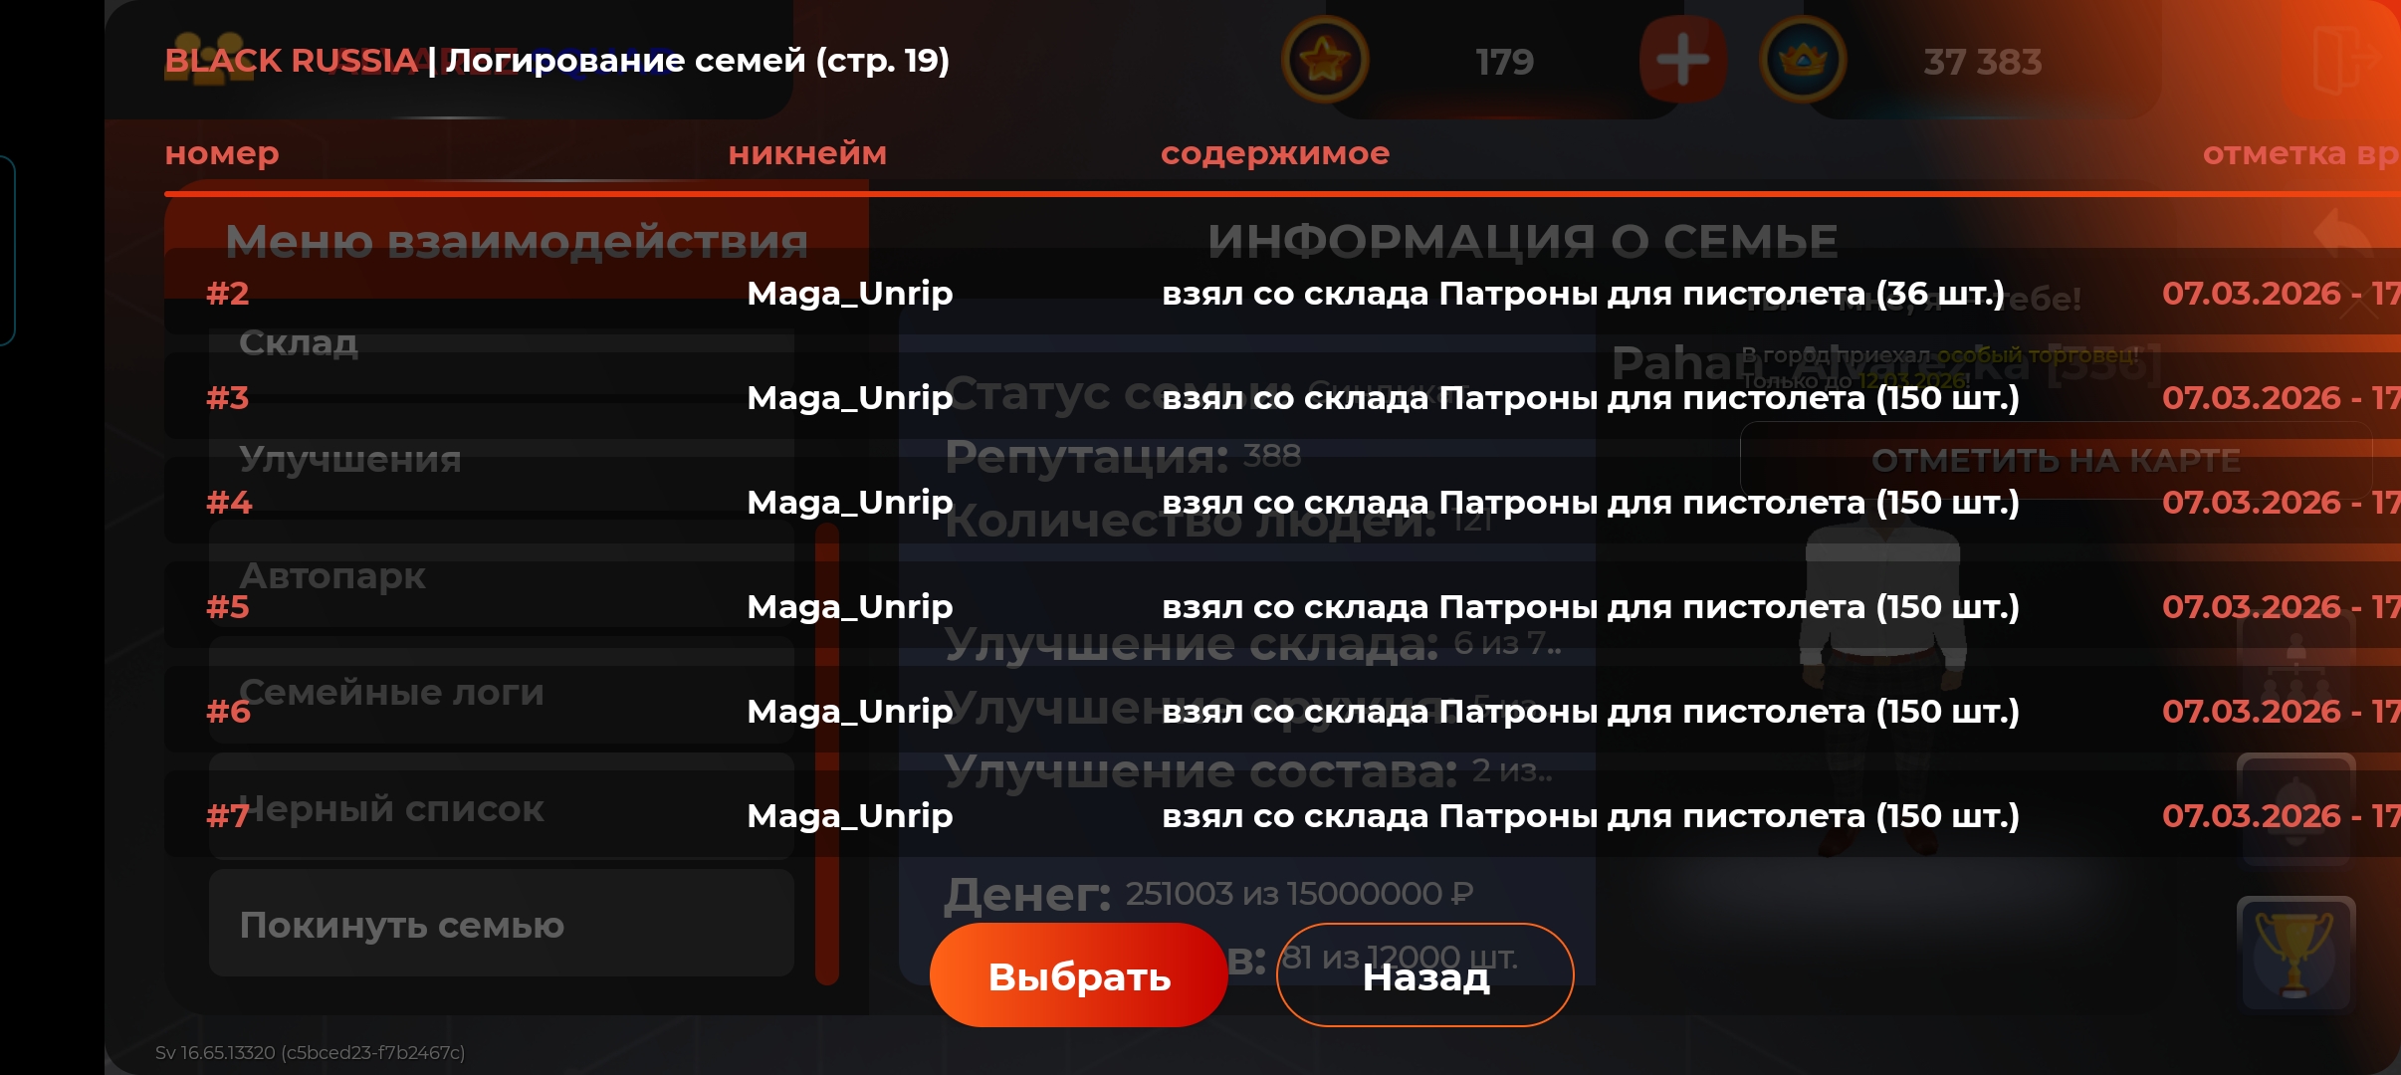This screenshot has height=1075, width=2401.
Task: Select log row #6
Action: [1282, 711]
